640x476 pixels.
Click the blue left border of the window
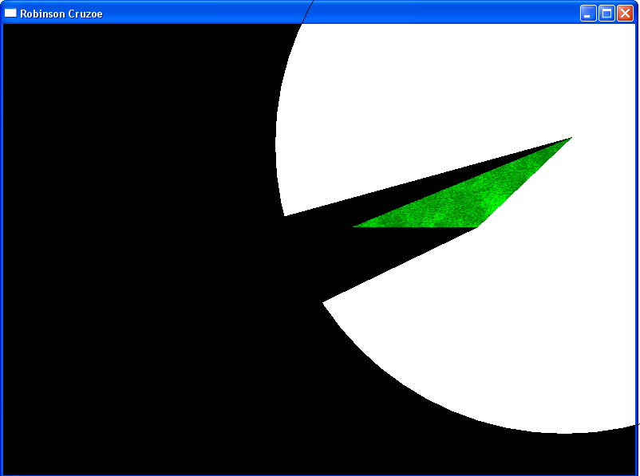coord(2,239)
